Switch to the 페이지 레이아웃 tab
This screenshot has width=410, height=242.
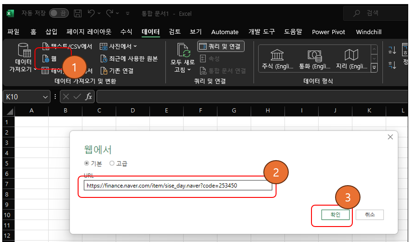[89, 32]
